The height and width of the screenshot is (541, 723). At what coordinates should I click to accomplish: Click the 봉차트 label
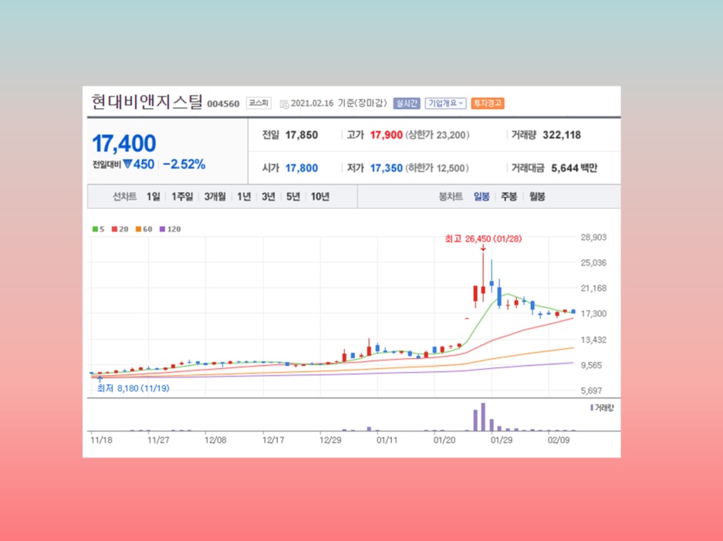coord(451,197)
